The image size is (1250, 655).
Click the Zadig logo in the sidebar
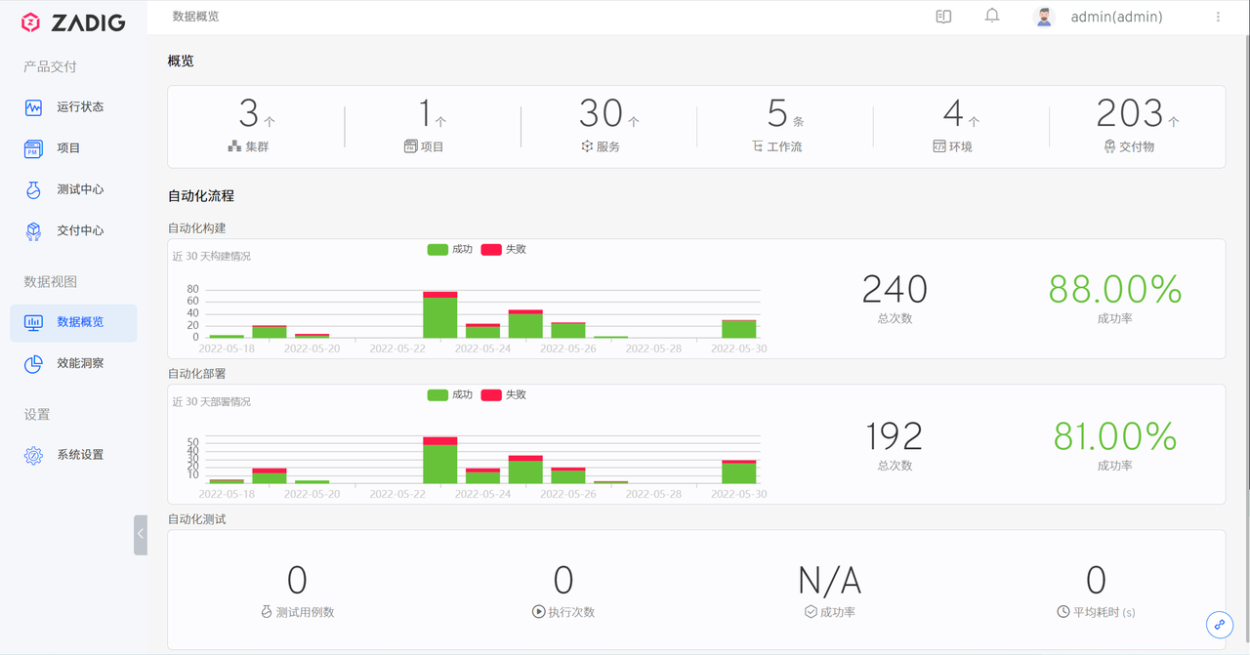[x=73, y=21]
